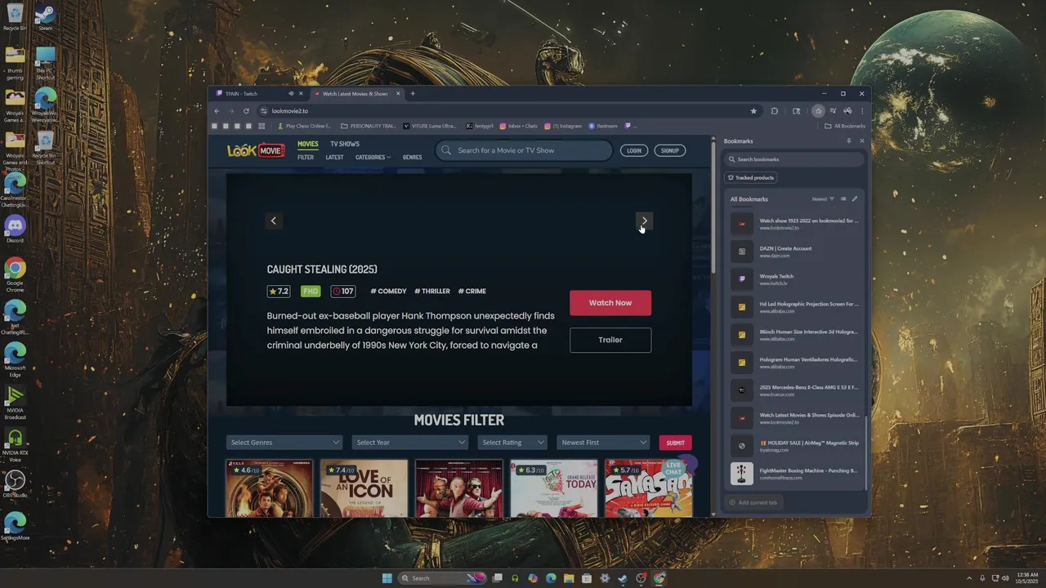Click the Login button
Viewport: 1046px width, 588px height.
(x=634, y=150)
